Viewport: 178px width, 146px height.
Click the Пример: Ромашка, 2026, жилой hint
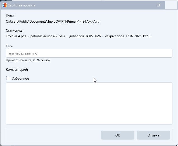point(28,60)
